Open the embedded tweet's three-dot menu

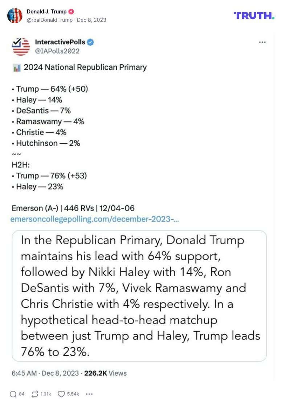coord(262,43)
